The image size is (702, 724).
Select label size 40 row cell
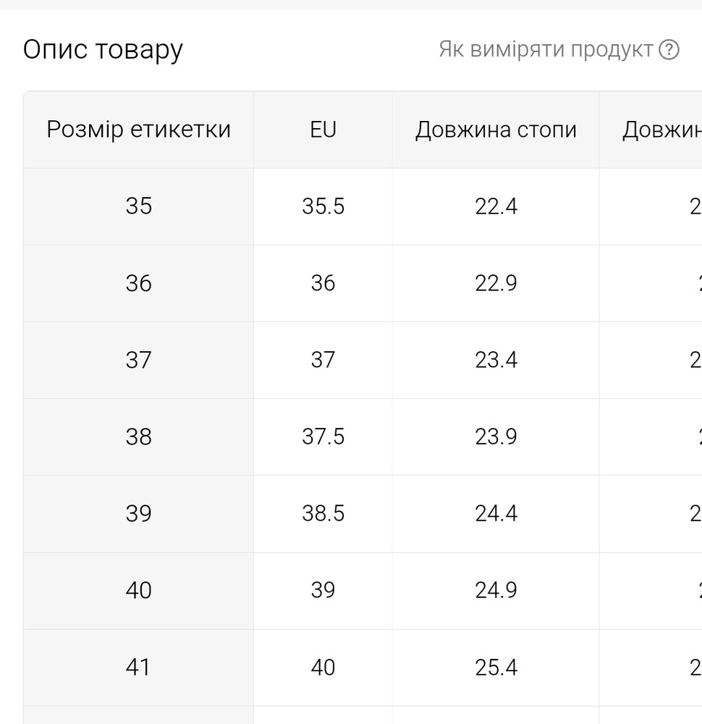click(x=138, y=591)
